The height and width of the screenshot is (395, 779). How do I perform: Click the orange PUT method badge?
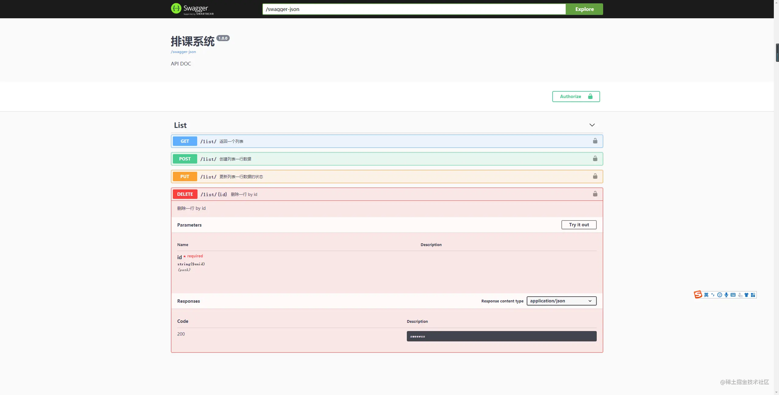185,176
